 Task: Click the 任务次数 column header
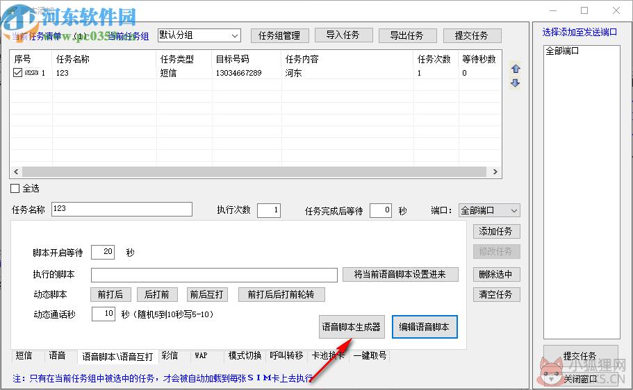tap(436, 59)
